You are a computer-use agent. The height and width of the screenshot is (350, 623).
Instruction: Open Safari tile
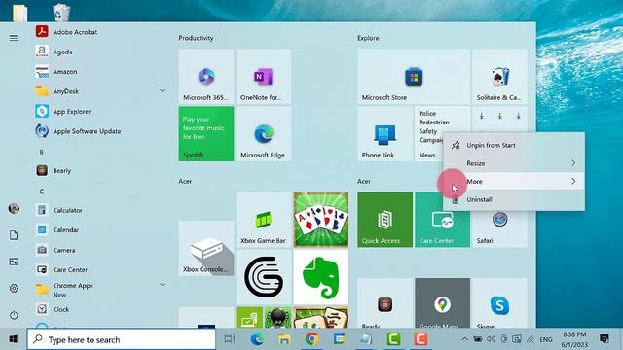(499, 229)
